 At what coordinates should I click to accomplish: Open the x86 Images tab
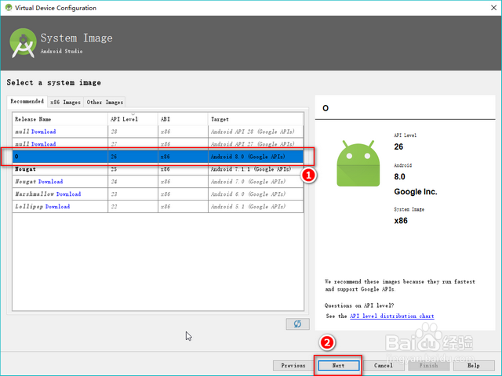coord(65,103)
